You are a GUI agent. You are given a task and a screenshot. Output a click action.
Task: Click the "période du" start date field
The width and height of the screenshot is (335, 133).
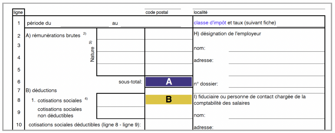coord(84,23)
